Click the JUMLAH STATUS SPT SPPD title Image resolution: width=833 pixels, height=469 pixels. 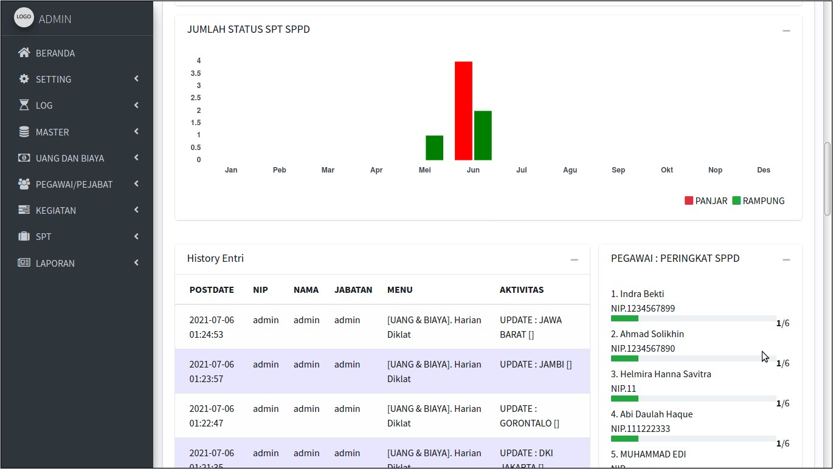(x=249, y=29)
